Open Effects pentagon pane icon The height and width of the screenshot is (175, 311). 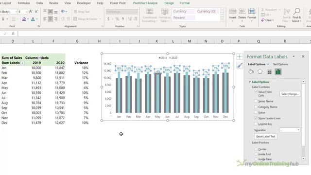(x=260, y=71)
